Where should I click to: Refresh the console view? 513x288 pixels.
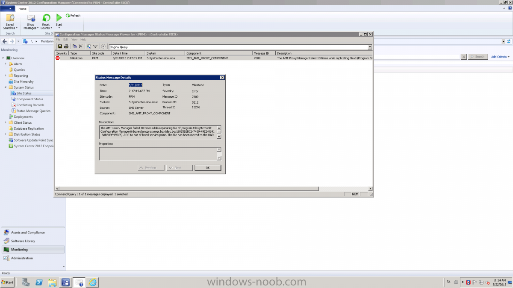click(x=73, y=16)
